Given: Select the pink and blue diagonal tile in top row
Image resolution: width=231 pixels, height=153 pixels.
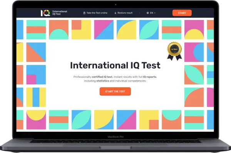Looking at the screenshot, I should [104, 30].
